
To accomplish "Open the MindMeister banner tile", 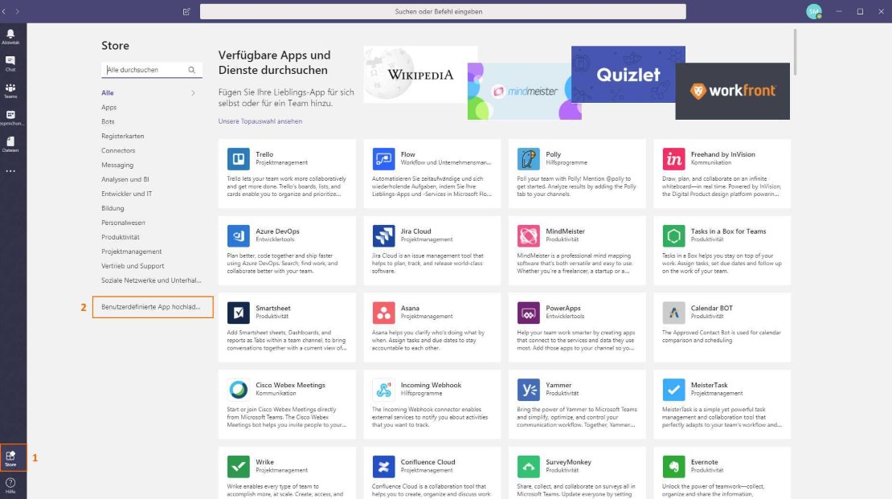I will tap(524, 91).
